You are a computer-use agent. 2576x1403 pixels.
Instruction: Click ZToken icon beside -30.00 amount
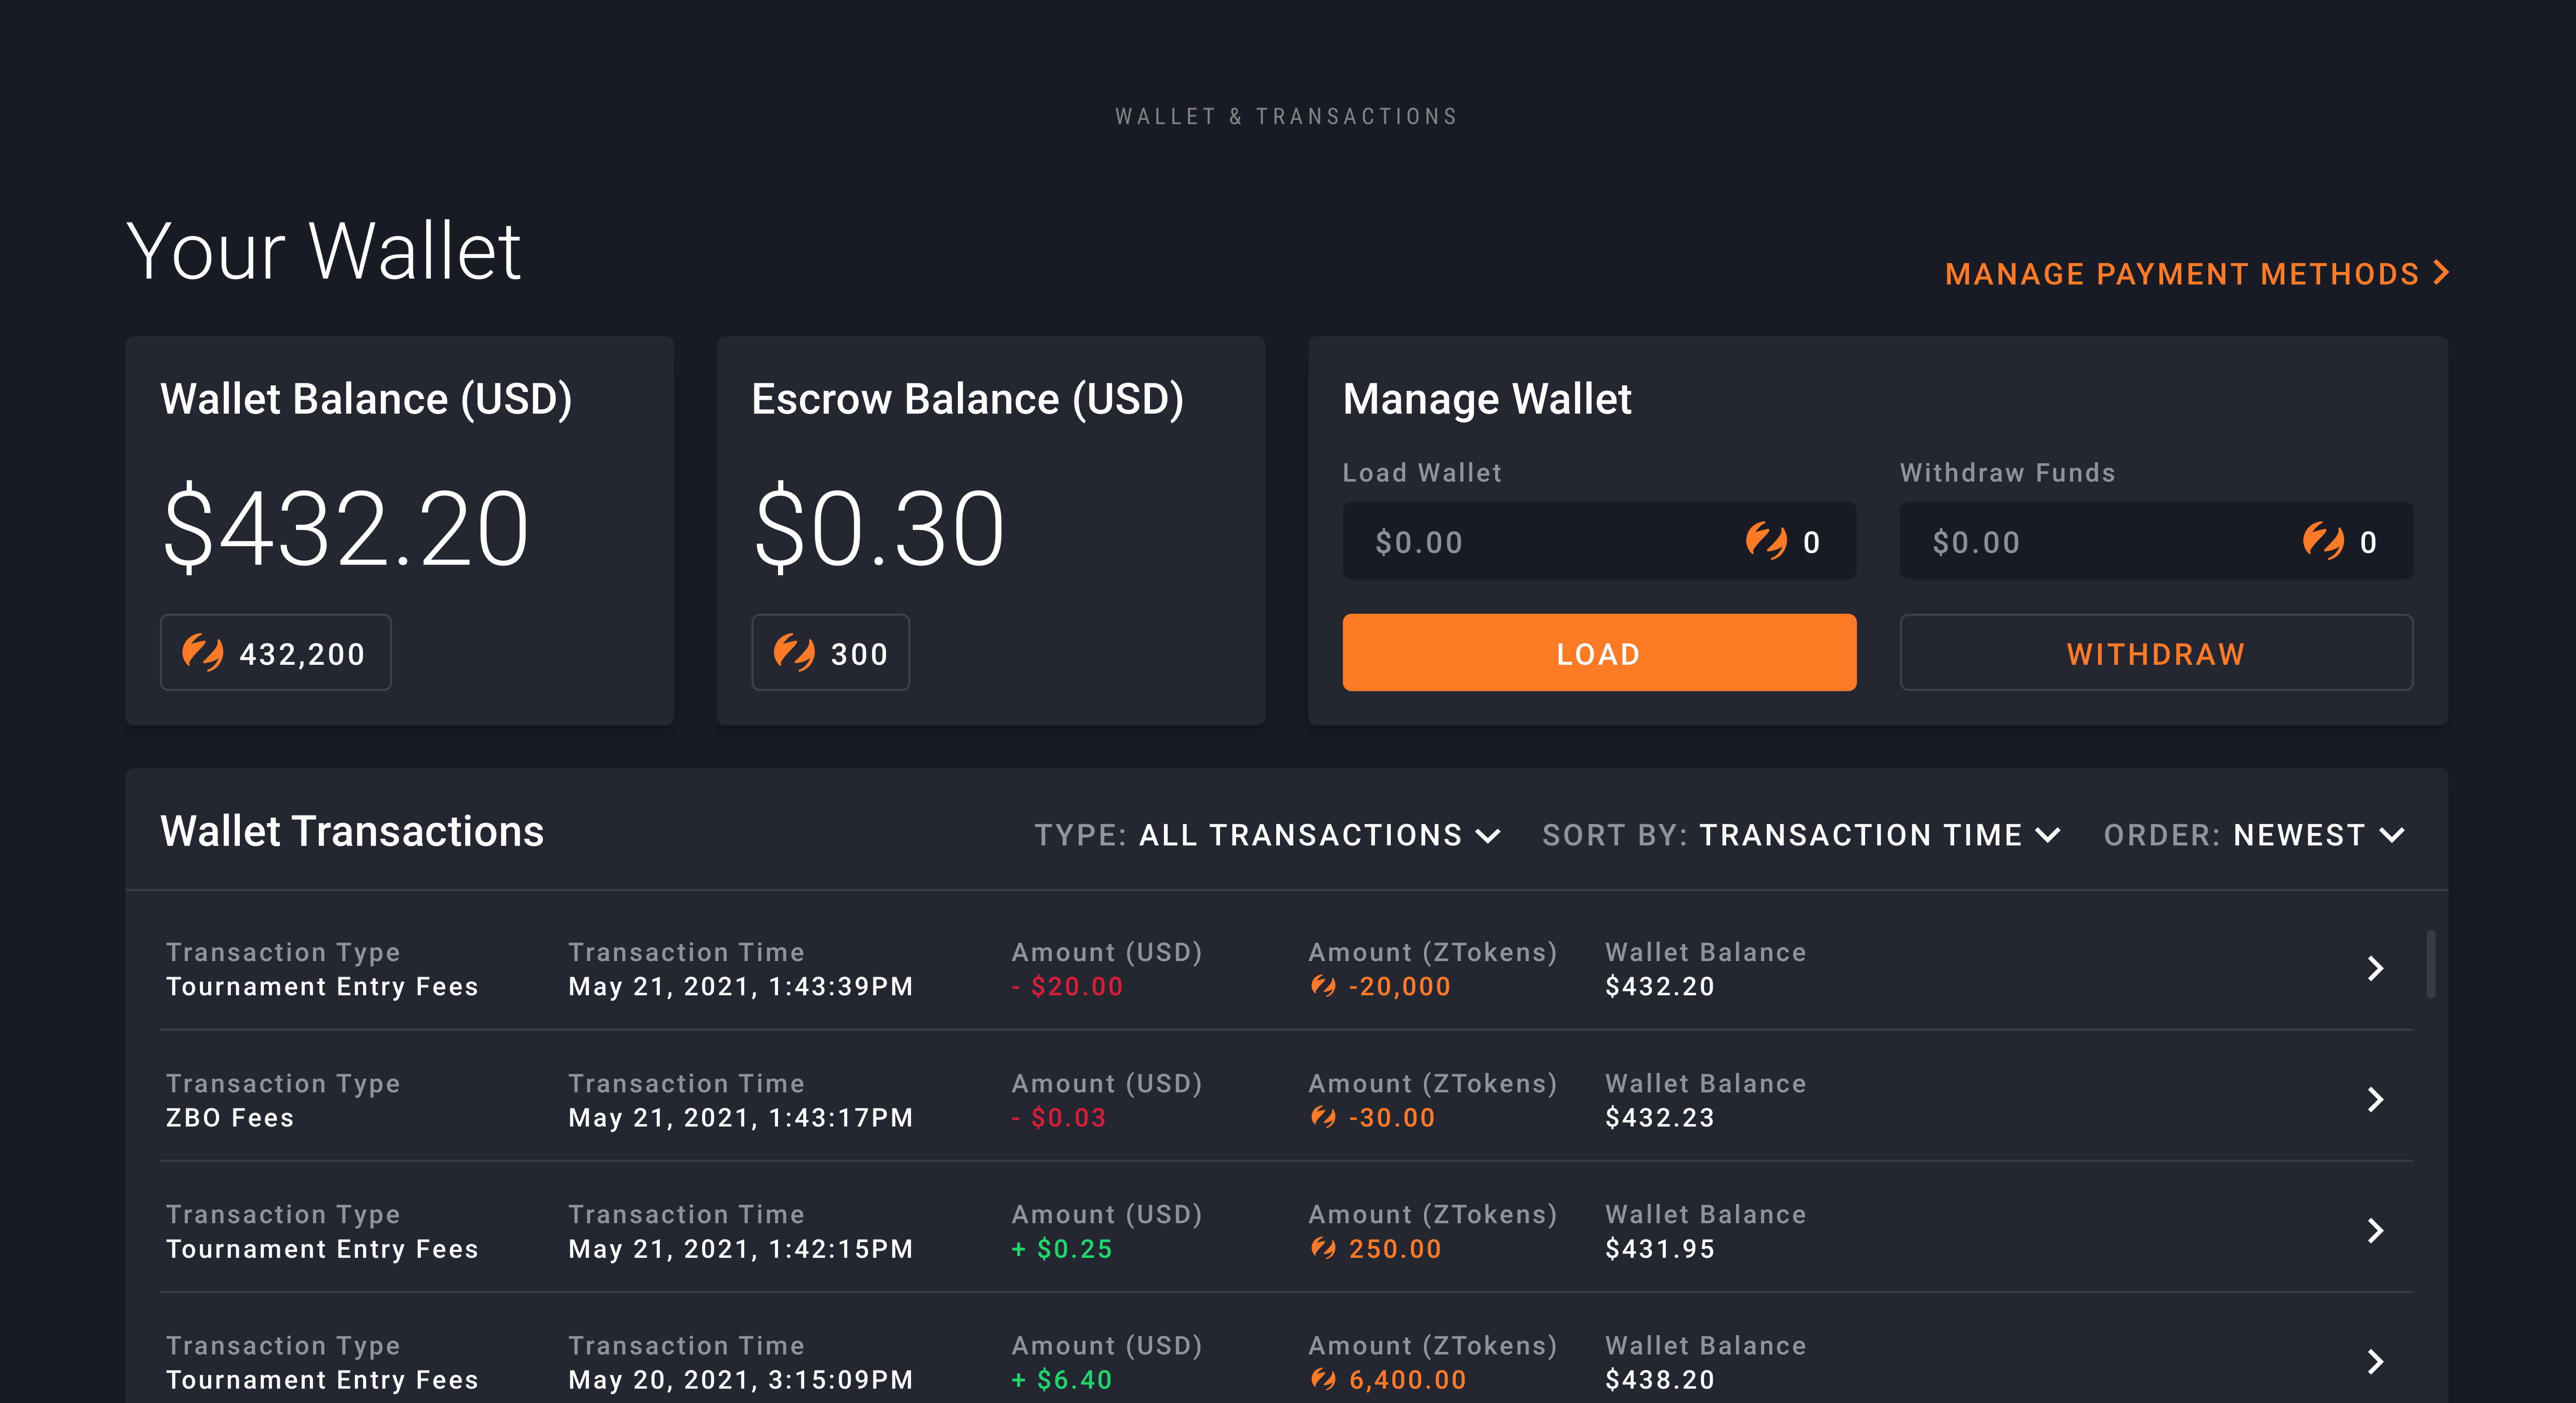(x=1323, y=1117)
